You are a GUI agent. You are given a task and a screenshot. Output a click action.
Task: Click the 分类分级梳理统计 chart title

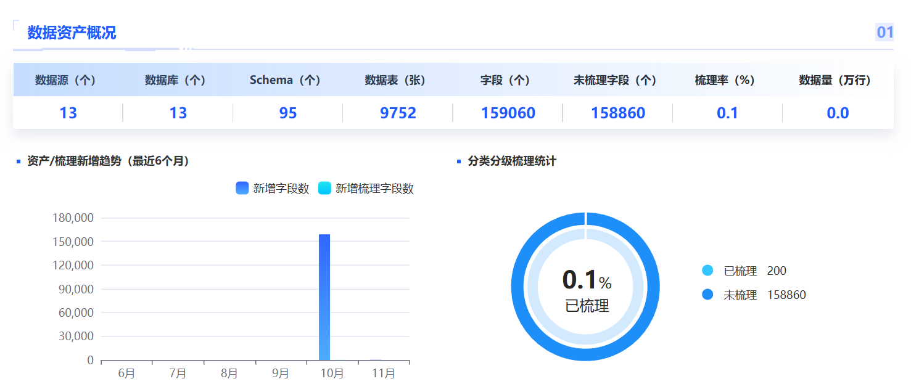click(x=512, y=161)
